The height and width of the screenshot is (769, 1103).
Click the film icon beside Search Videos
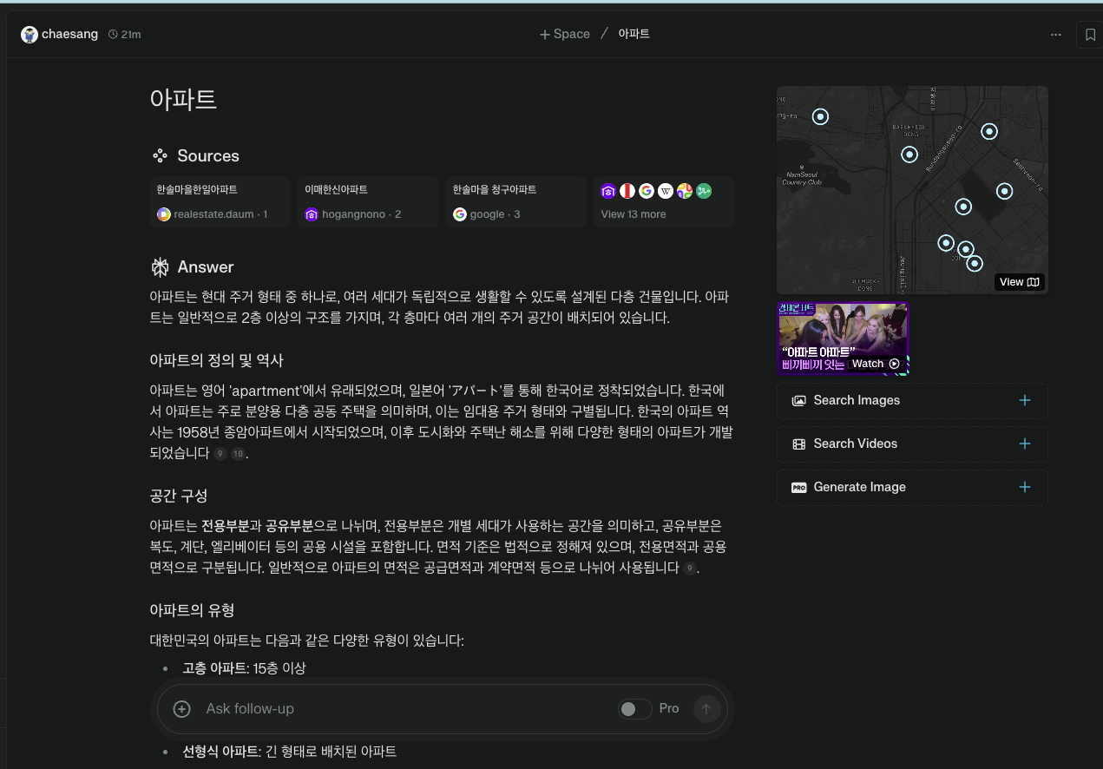point(799,444)
